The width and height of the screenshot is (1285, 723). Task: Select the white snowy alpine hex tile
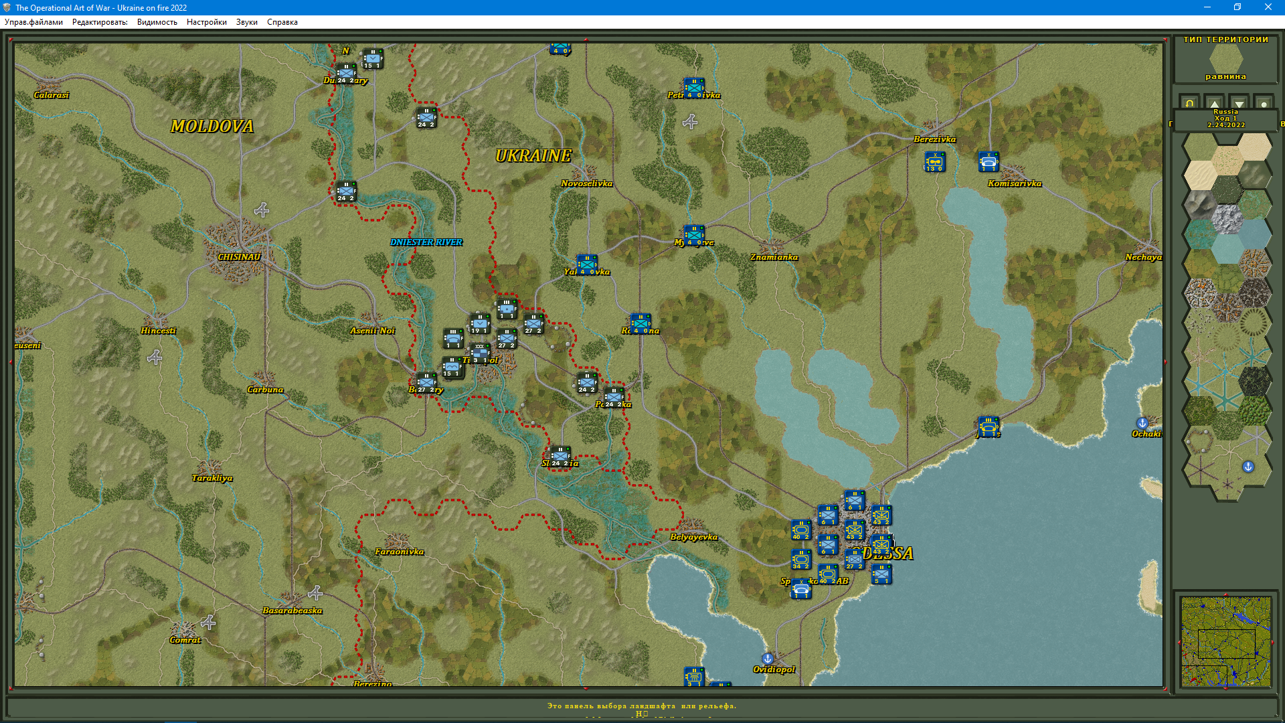coord(1228,219)
